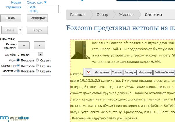175x122 pixels.
Task: Click the Свойства: label
Action: pyautogui.click(x=7, y=39)
